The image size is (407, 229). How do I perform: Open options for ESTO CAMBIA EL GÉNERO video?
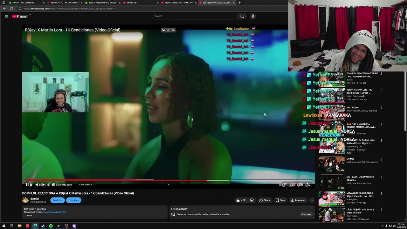click(381, 124)
